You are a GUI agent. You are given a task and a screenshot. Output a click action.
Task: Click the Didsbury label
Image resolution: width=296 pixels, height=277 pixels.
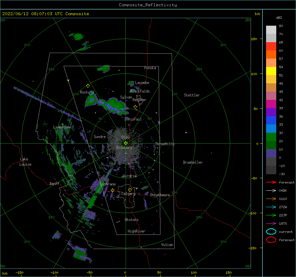point(124,148)
